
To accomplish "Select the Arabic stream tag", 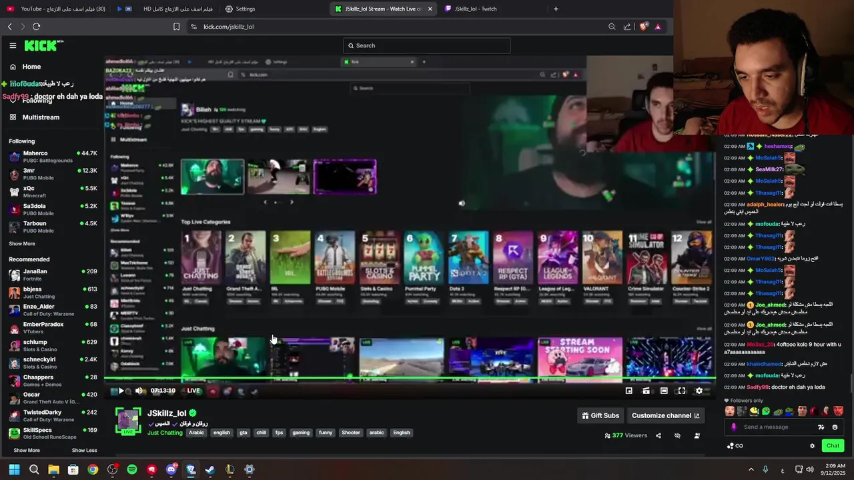I will pos(196,433).
